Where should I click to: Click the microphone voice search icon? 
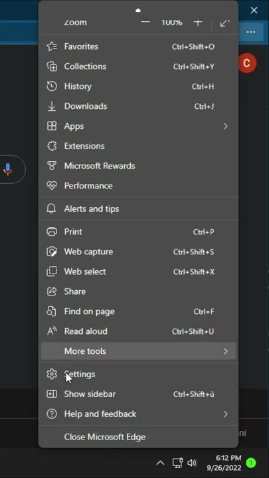point(8,169)
